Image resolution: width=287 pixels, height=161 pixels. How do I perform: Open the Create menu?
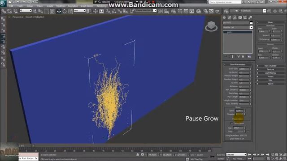(50, 6)
